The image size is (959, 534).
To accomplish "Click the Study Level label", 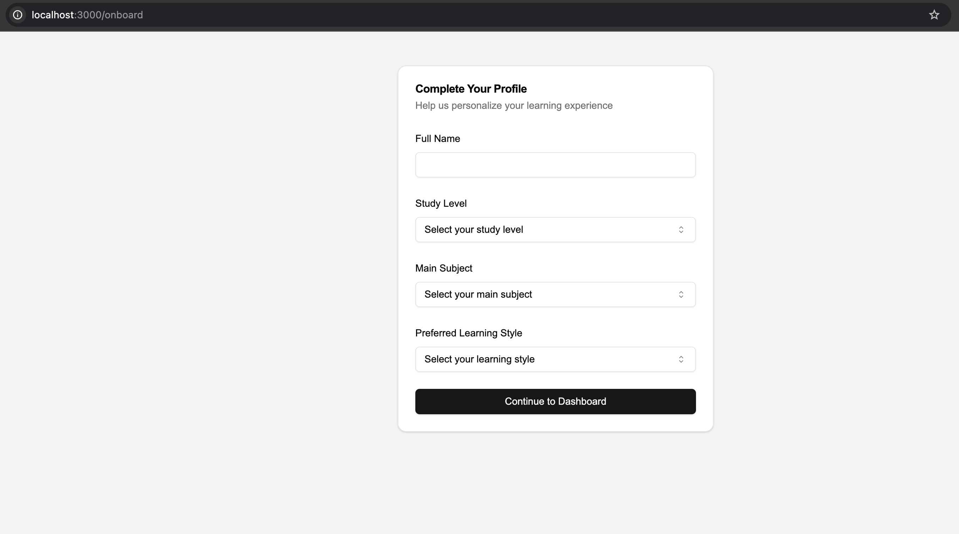I will click(441, 203).
